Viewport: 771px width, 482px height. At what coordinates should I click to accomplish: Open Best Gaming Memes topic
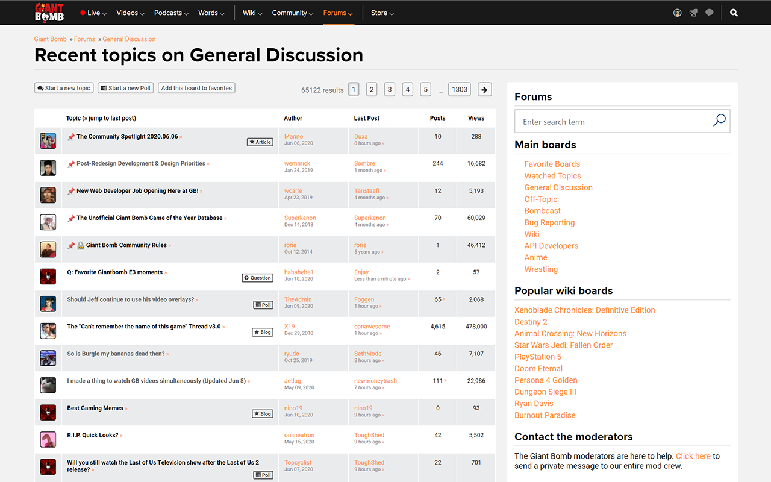95,408
